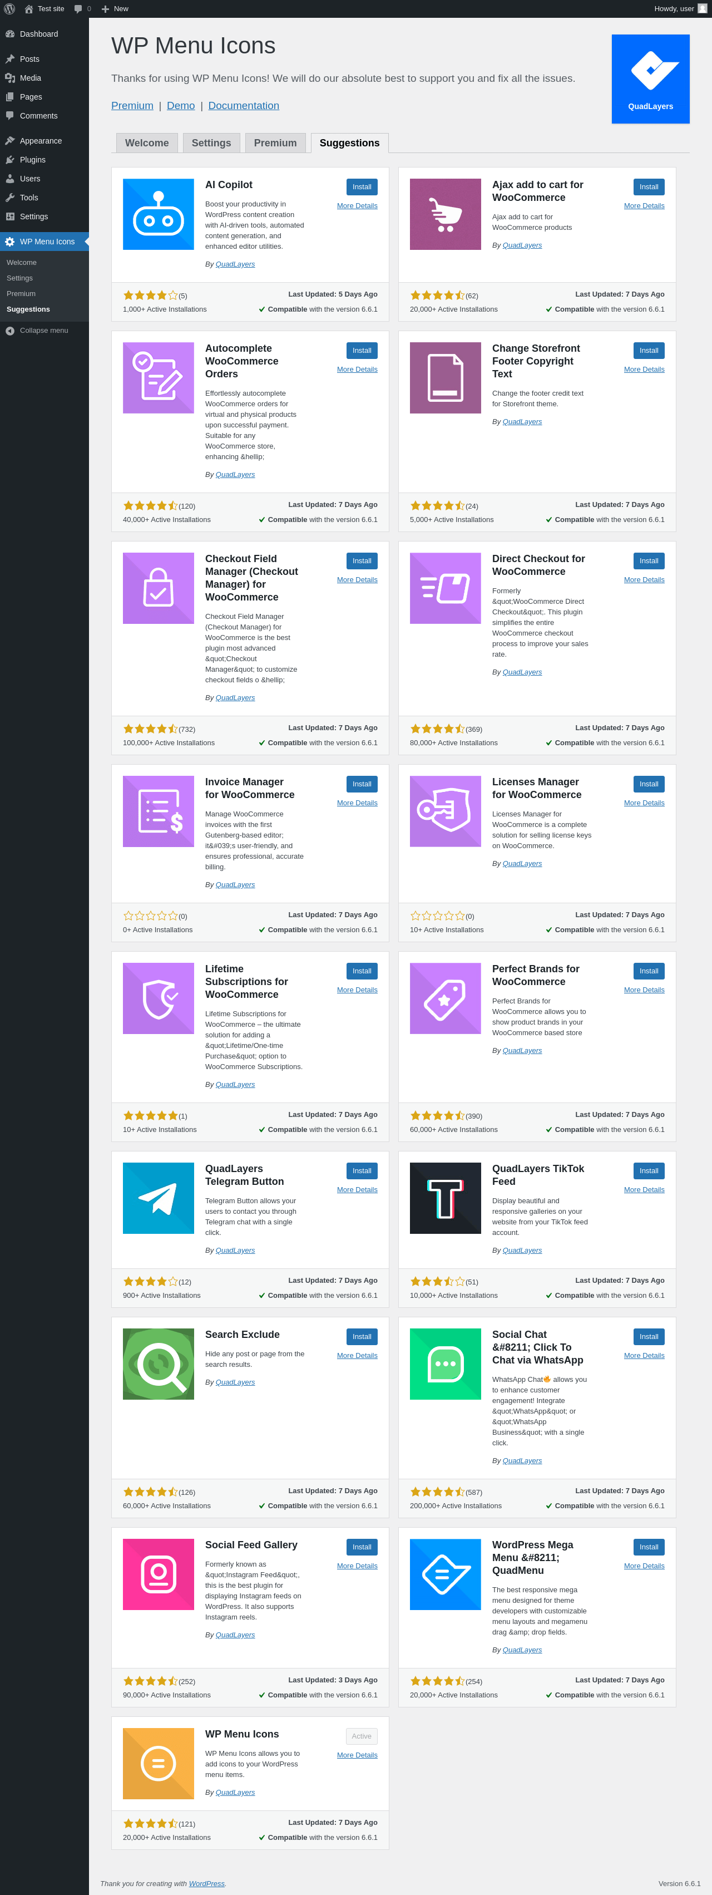The image size is (712, 1895).
Task: Select the Suggestions tab
Action: point(349,142)
